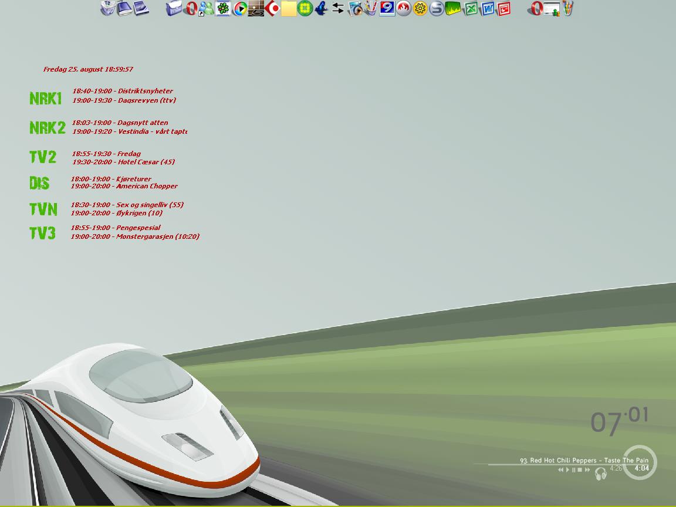Open the camera photo viewer icon
The height and width of the screenshot is (507, 676).
coord(355,8)
